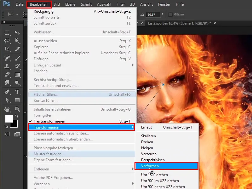Choose Um 180° drehen
Viewport: 252px width, 189px height.
pyautogui.click(x=167, y=175)
